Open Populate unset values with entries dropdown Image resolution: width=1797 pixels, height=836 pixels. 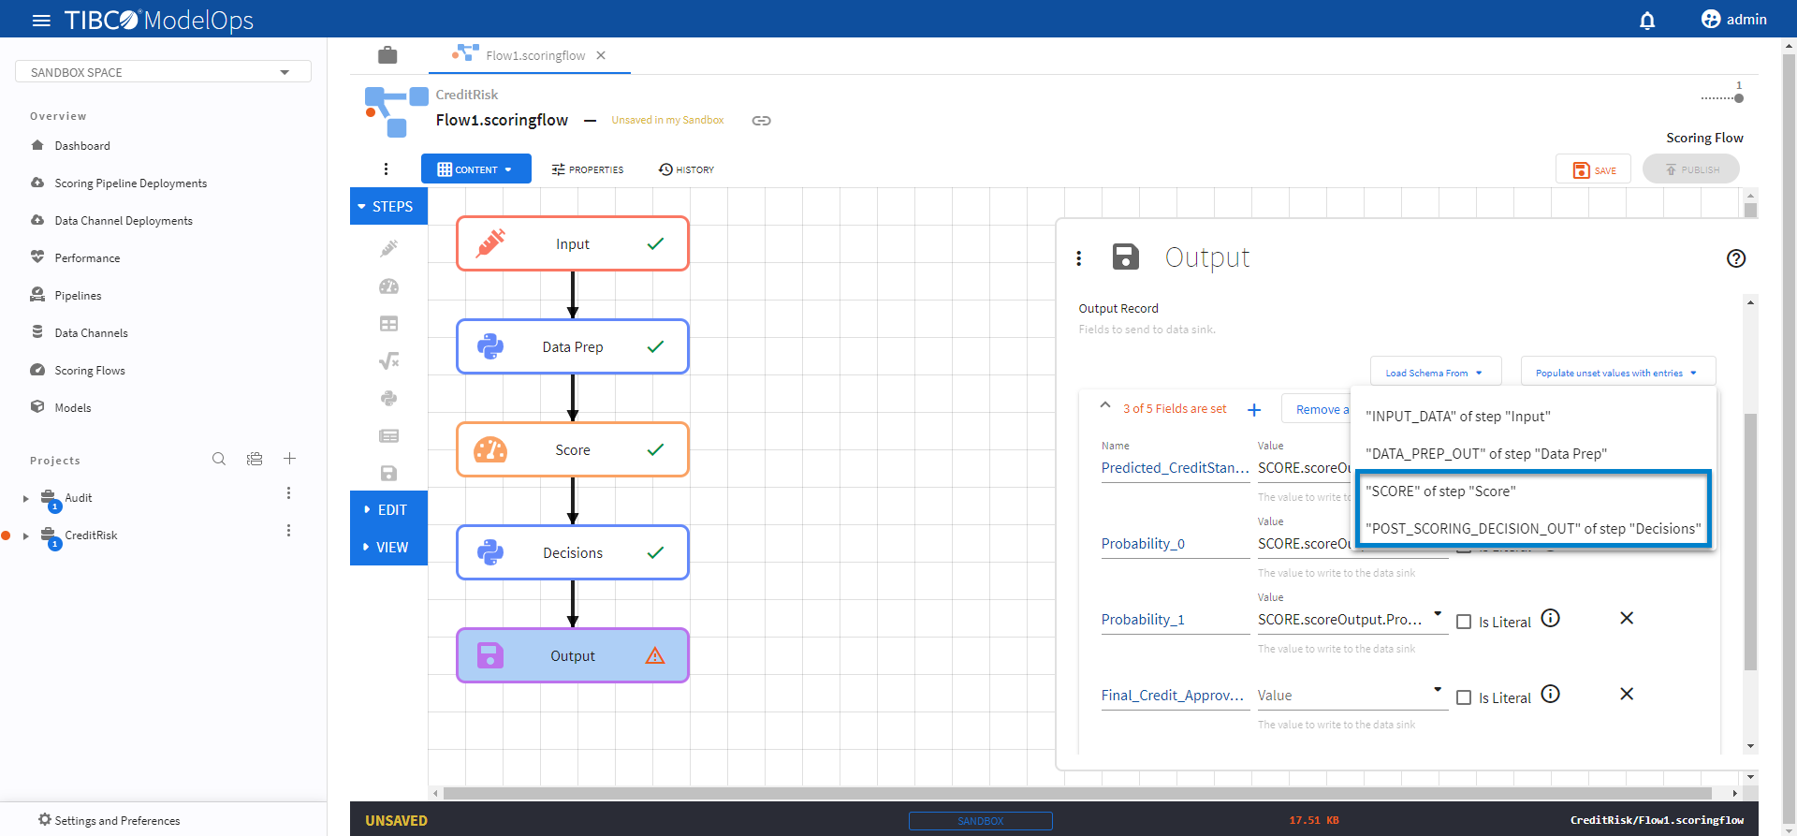tap(1618, 373)
